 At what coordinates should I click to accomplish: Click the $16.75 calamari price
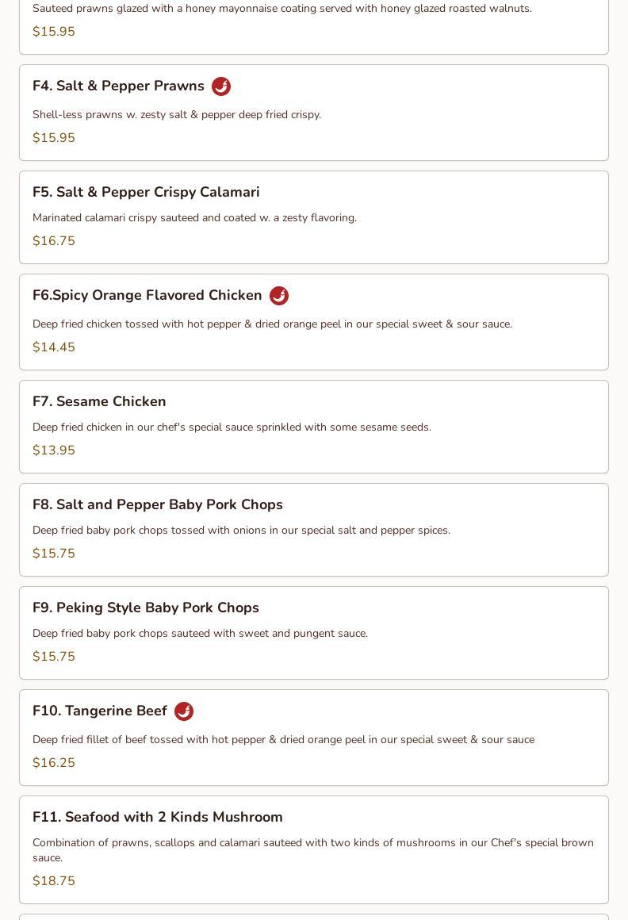(54, 241)
